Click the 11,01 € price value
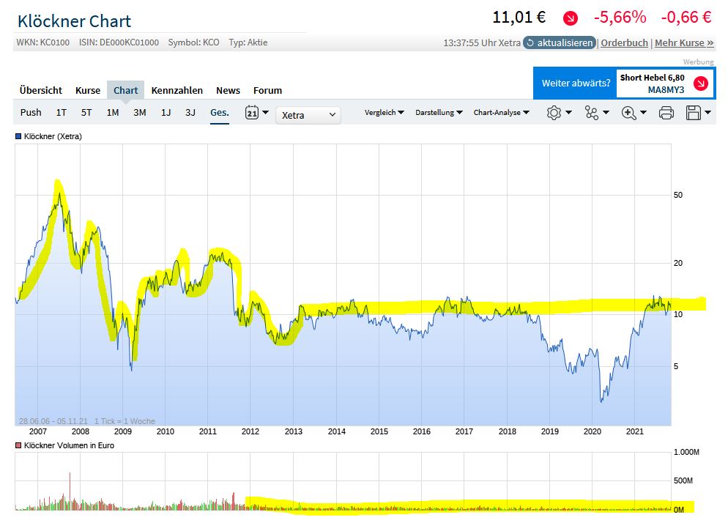 point(519,18)
